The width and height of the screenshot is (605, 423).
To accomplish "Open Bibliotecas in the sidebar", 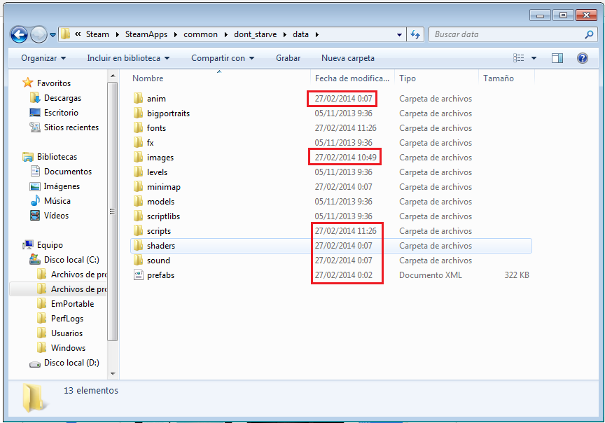I will 57,157.
